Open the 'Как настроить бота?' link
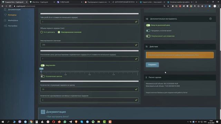Image resolution: width=221 pixels, height=124 pixels. 58,117
